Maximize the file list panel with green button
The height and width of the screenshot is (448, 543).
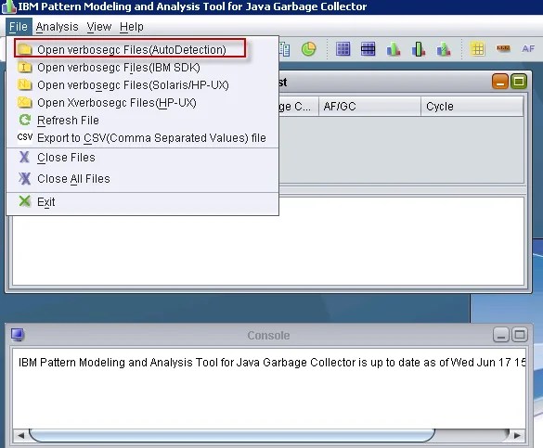pyautogui.click(x=519, y=82)
